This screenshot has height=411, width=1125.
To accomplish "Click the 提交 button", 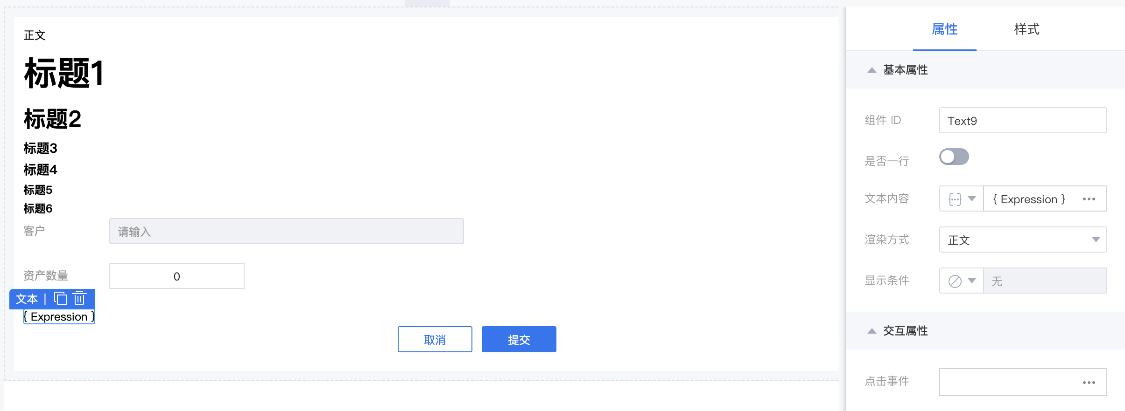I will click(x=519, y=339).
